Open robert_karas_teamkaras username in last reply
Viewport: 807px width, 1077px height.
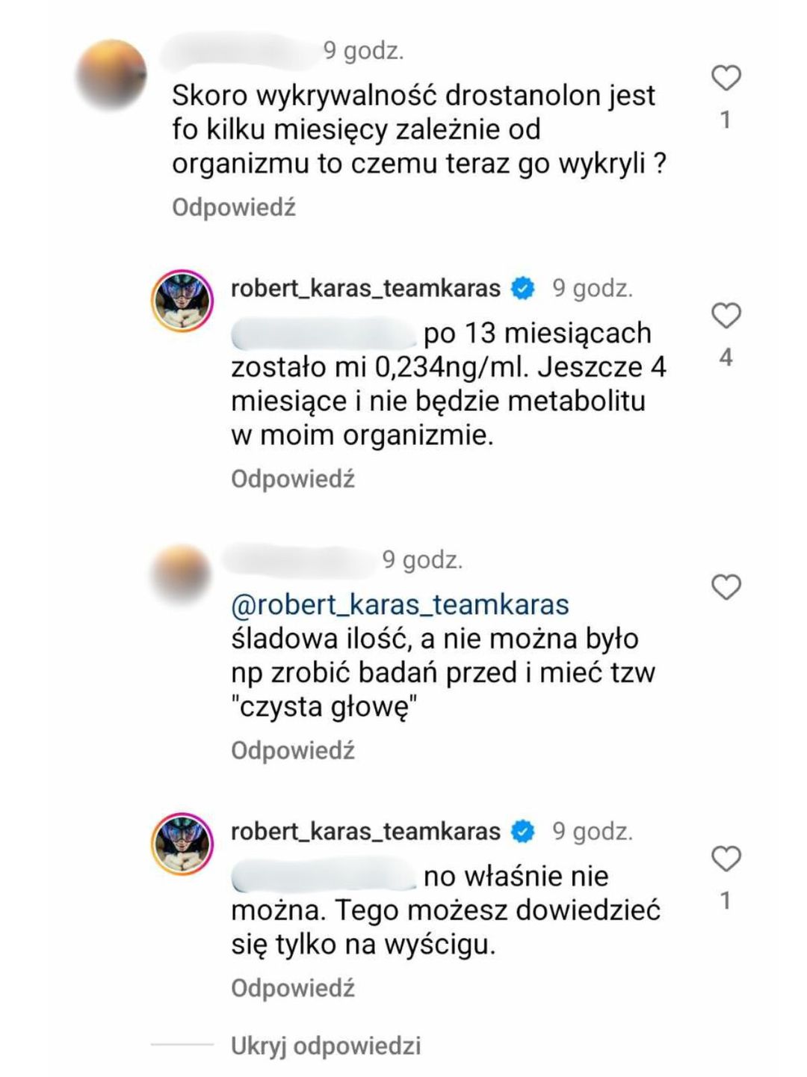(365, 832)
